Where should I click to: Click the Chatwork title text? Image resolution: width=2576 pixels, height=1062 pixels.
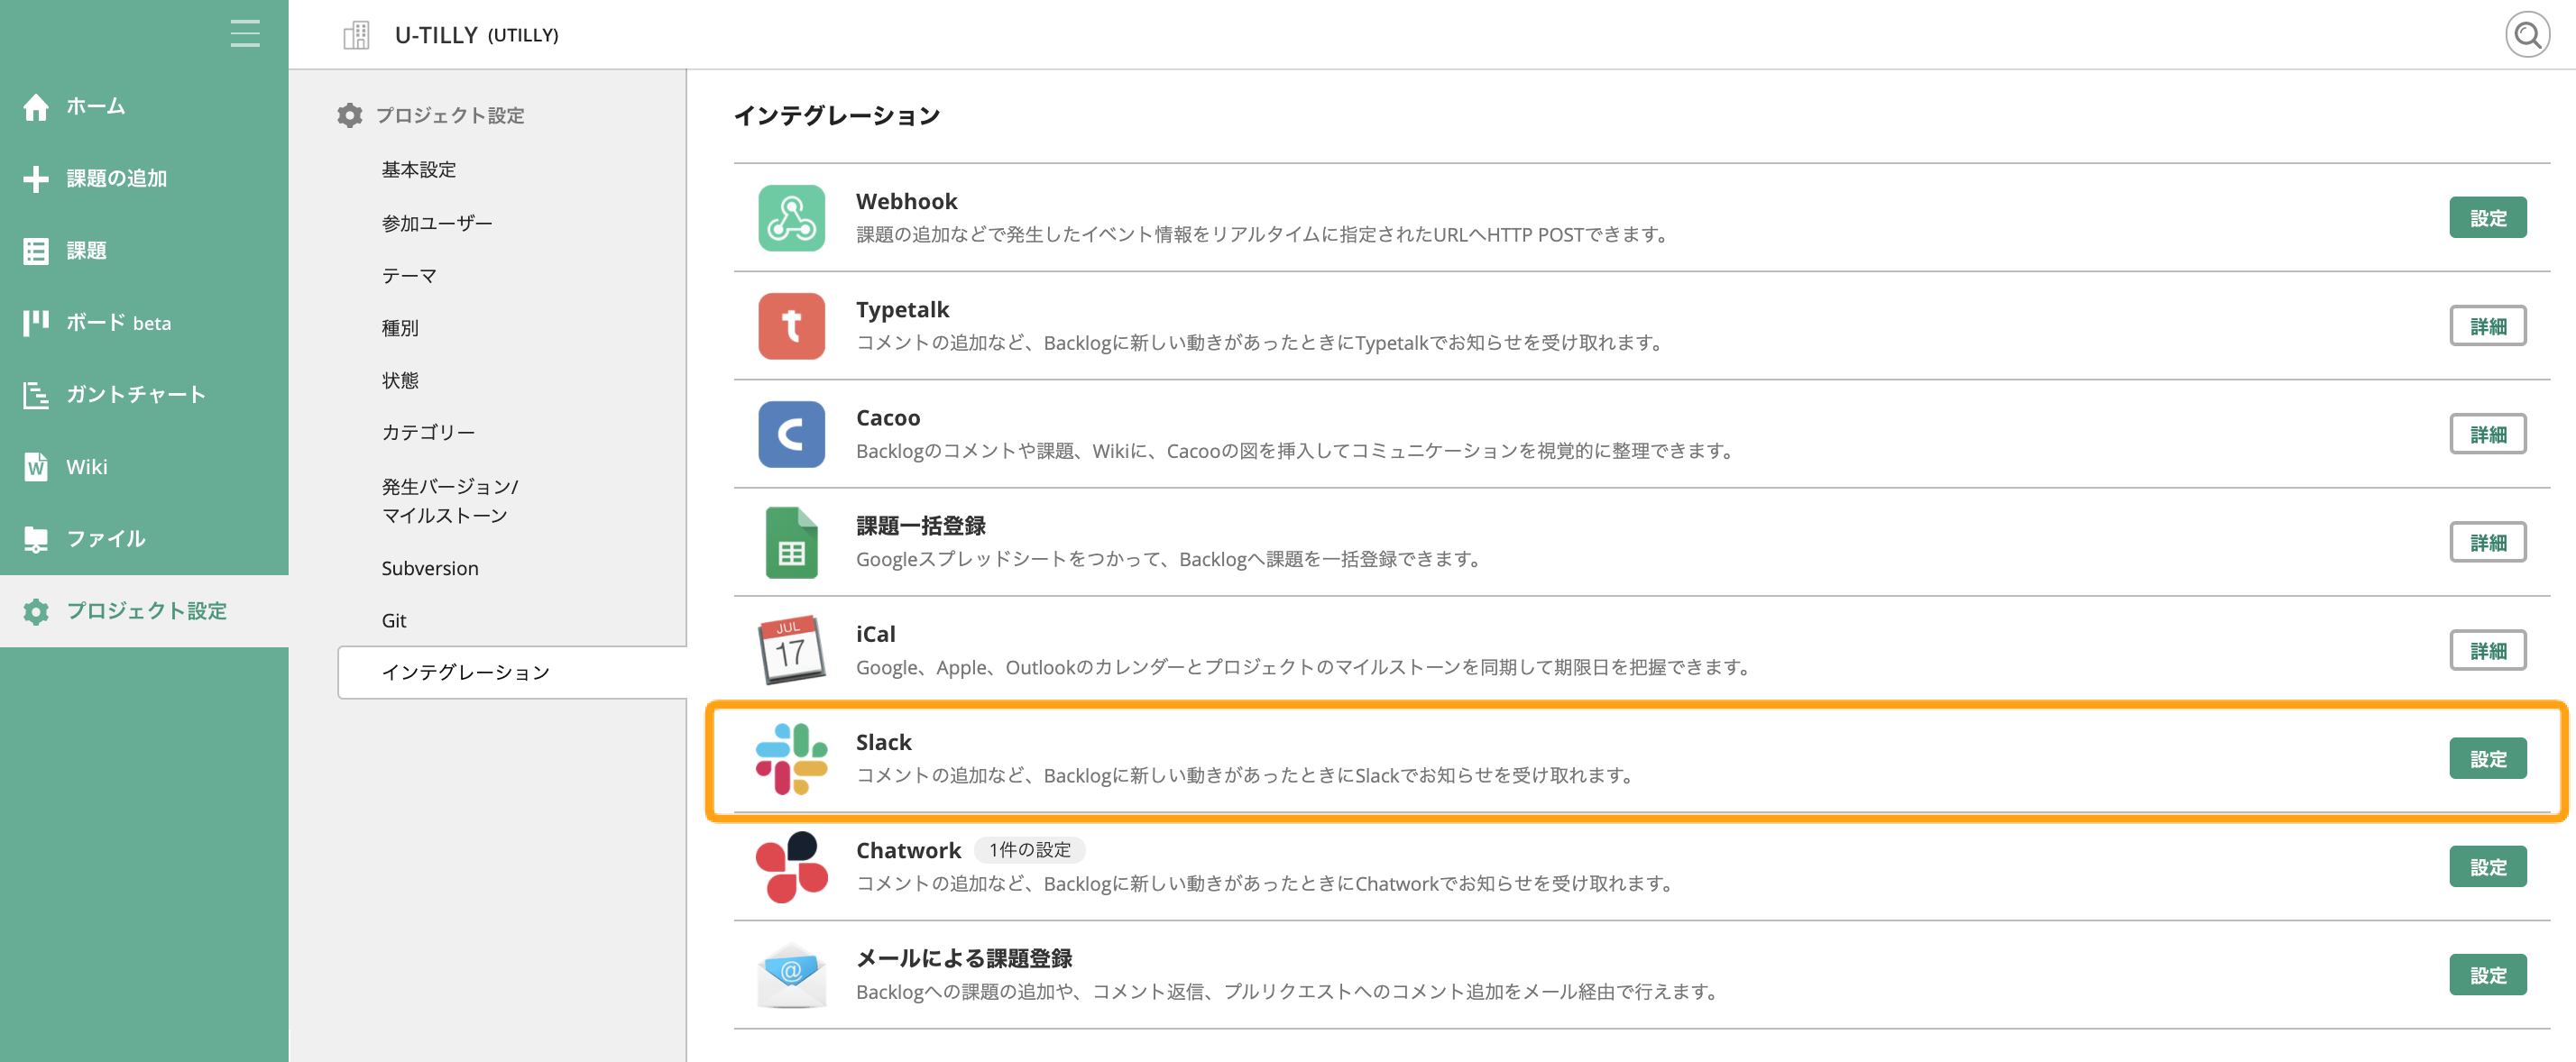[x=908, y=850]
